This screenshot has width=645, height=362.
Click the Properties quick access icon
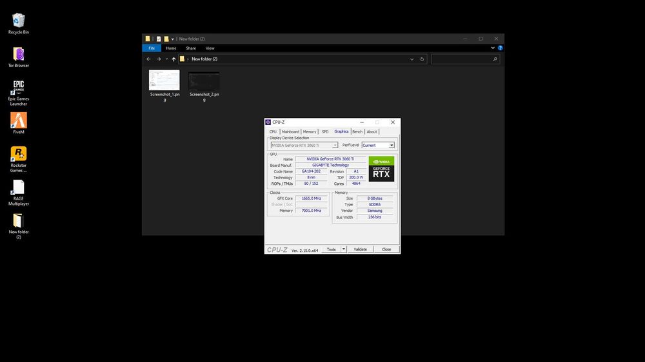point(159,39)
